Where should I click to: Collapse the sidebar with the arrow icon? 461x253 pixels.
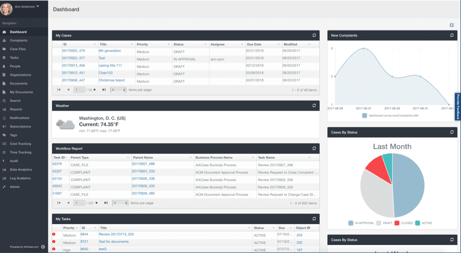(x=43, y=247)
